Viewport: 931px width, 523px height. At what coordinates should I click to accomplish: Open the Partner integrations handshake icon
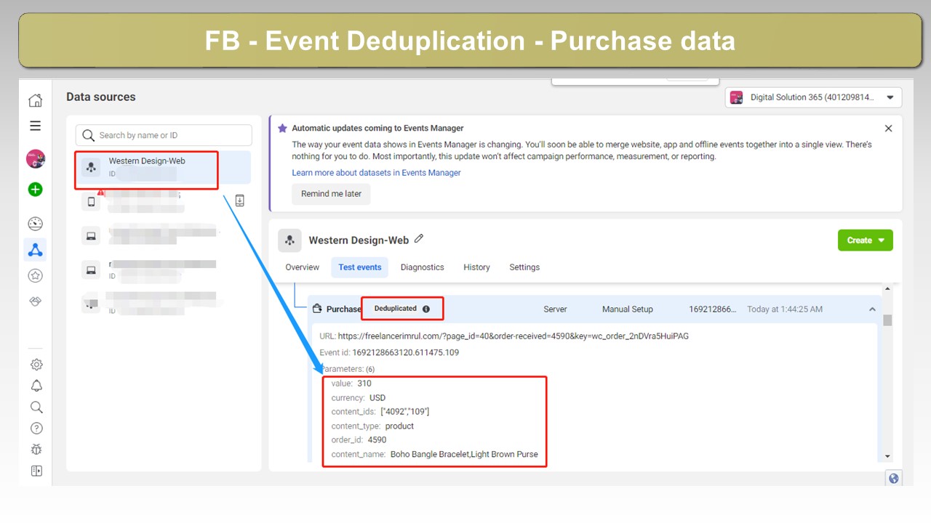(x=35, y=301)
